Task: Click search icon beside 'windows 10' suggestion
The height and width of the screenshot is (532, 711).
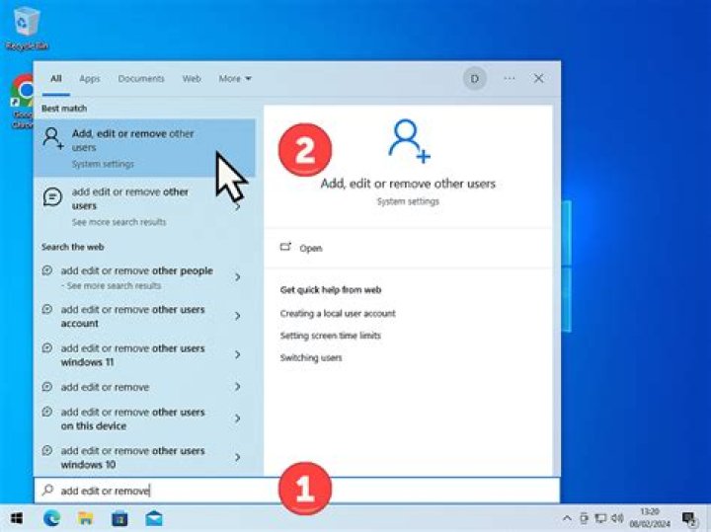Action: (46, 450)
